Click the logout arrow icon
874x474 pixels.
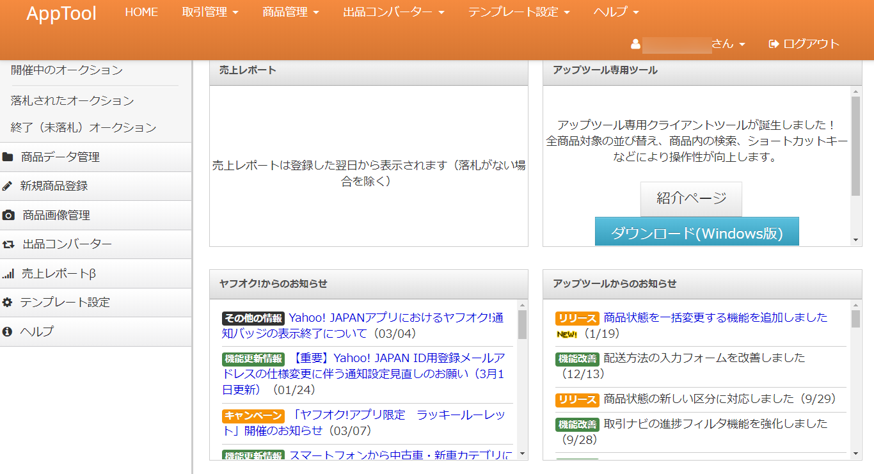[774, 43]
